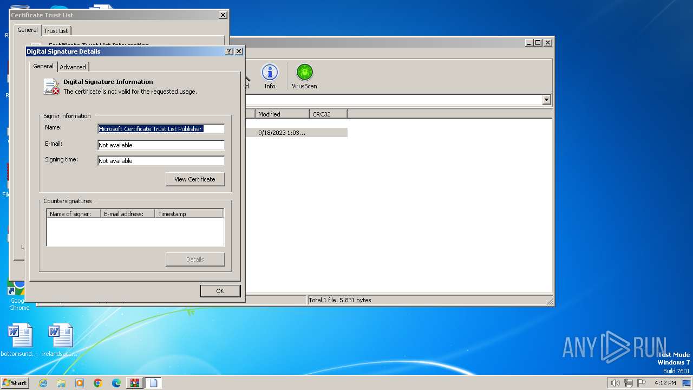Open the network tray icon

(x=629, y=383)
